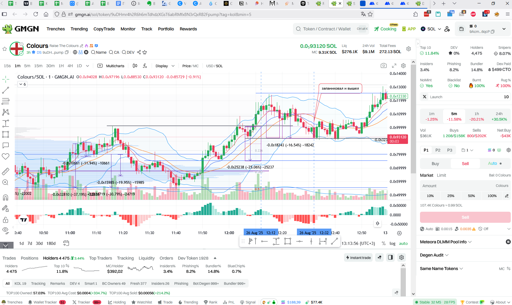The width and height of the screenshot is (512, 305).
Task: Click the sell Amount input field
Action: pyautogui.click(x=465, y=186)
